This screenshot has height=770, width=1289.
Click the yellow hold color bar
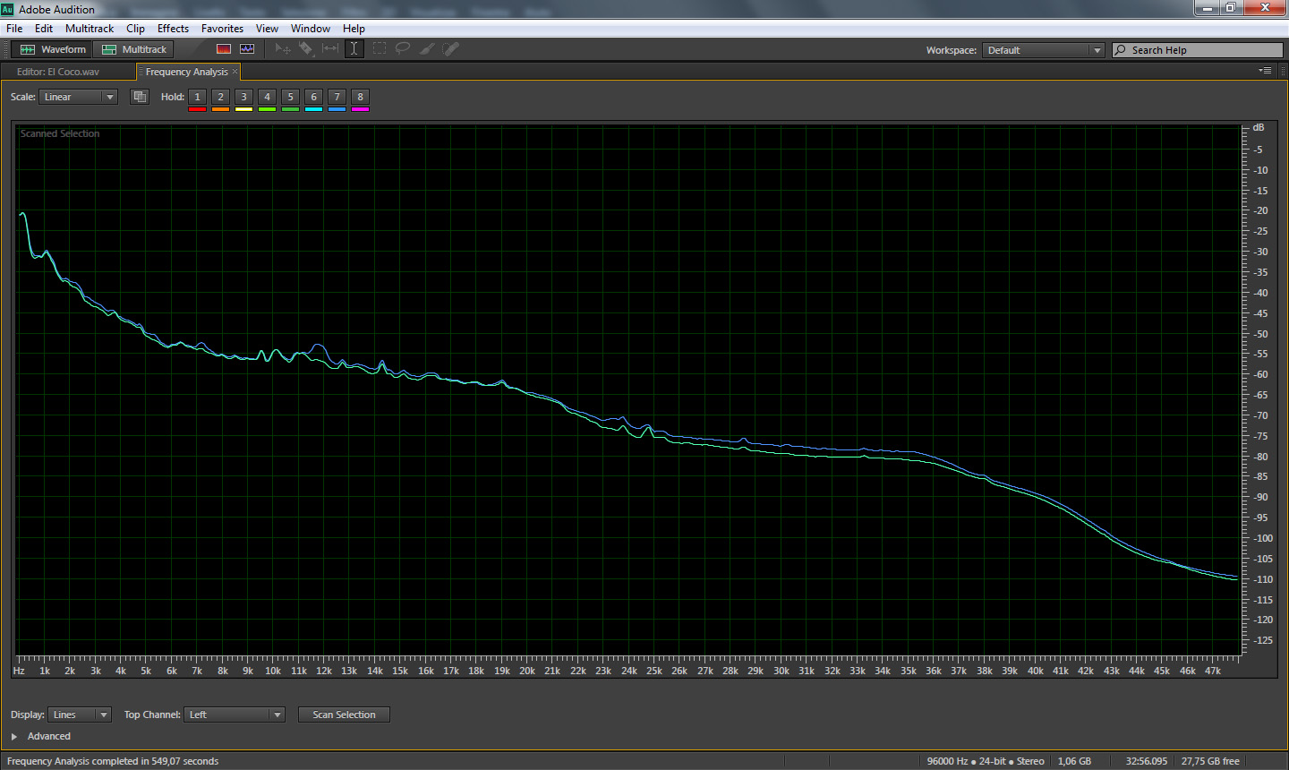click(244, 109)
